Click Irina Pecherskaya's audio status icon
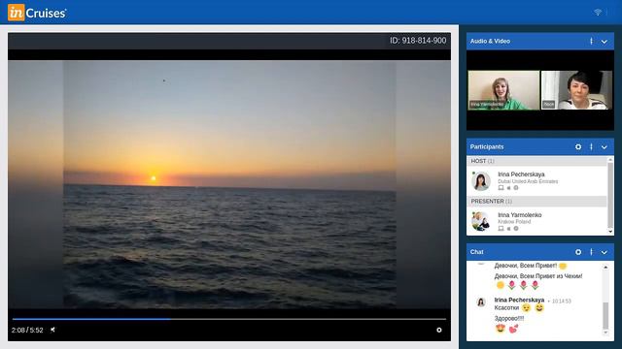This screenshot has height=349, width=622. click(508, 188)
